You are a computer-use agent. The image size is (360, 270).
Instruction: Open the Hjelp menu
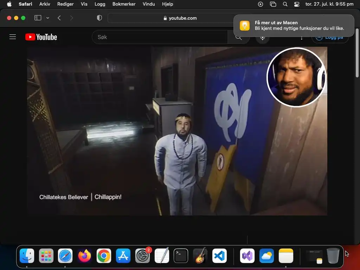coord(168,4)
